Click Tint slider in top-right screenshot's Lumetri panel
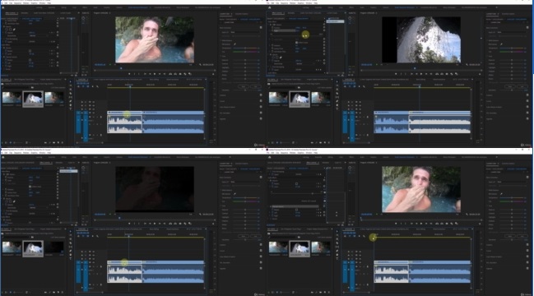This screenshot has width=534, height=296. tap(512, 52)
